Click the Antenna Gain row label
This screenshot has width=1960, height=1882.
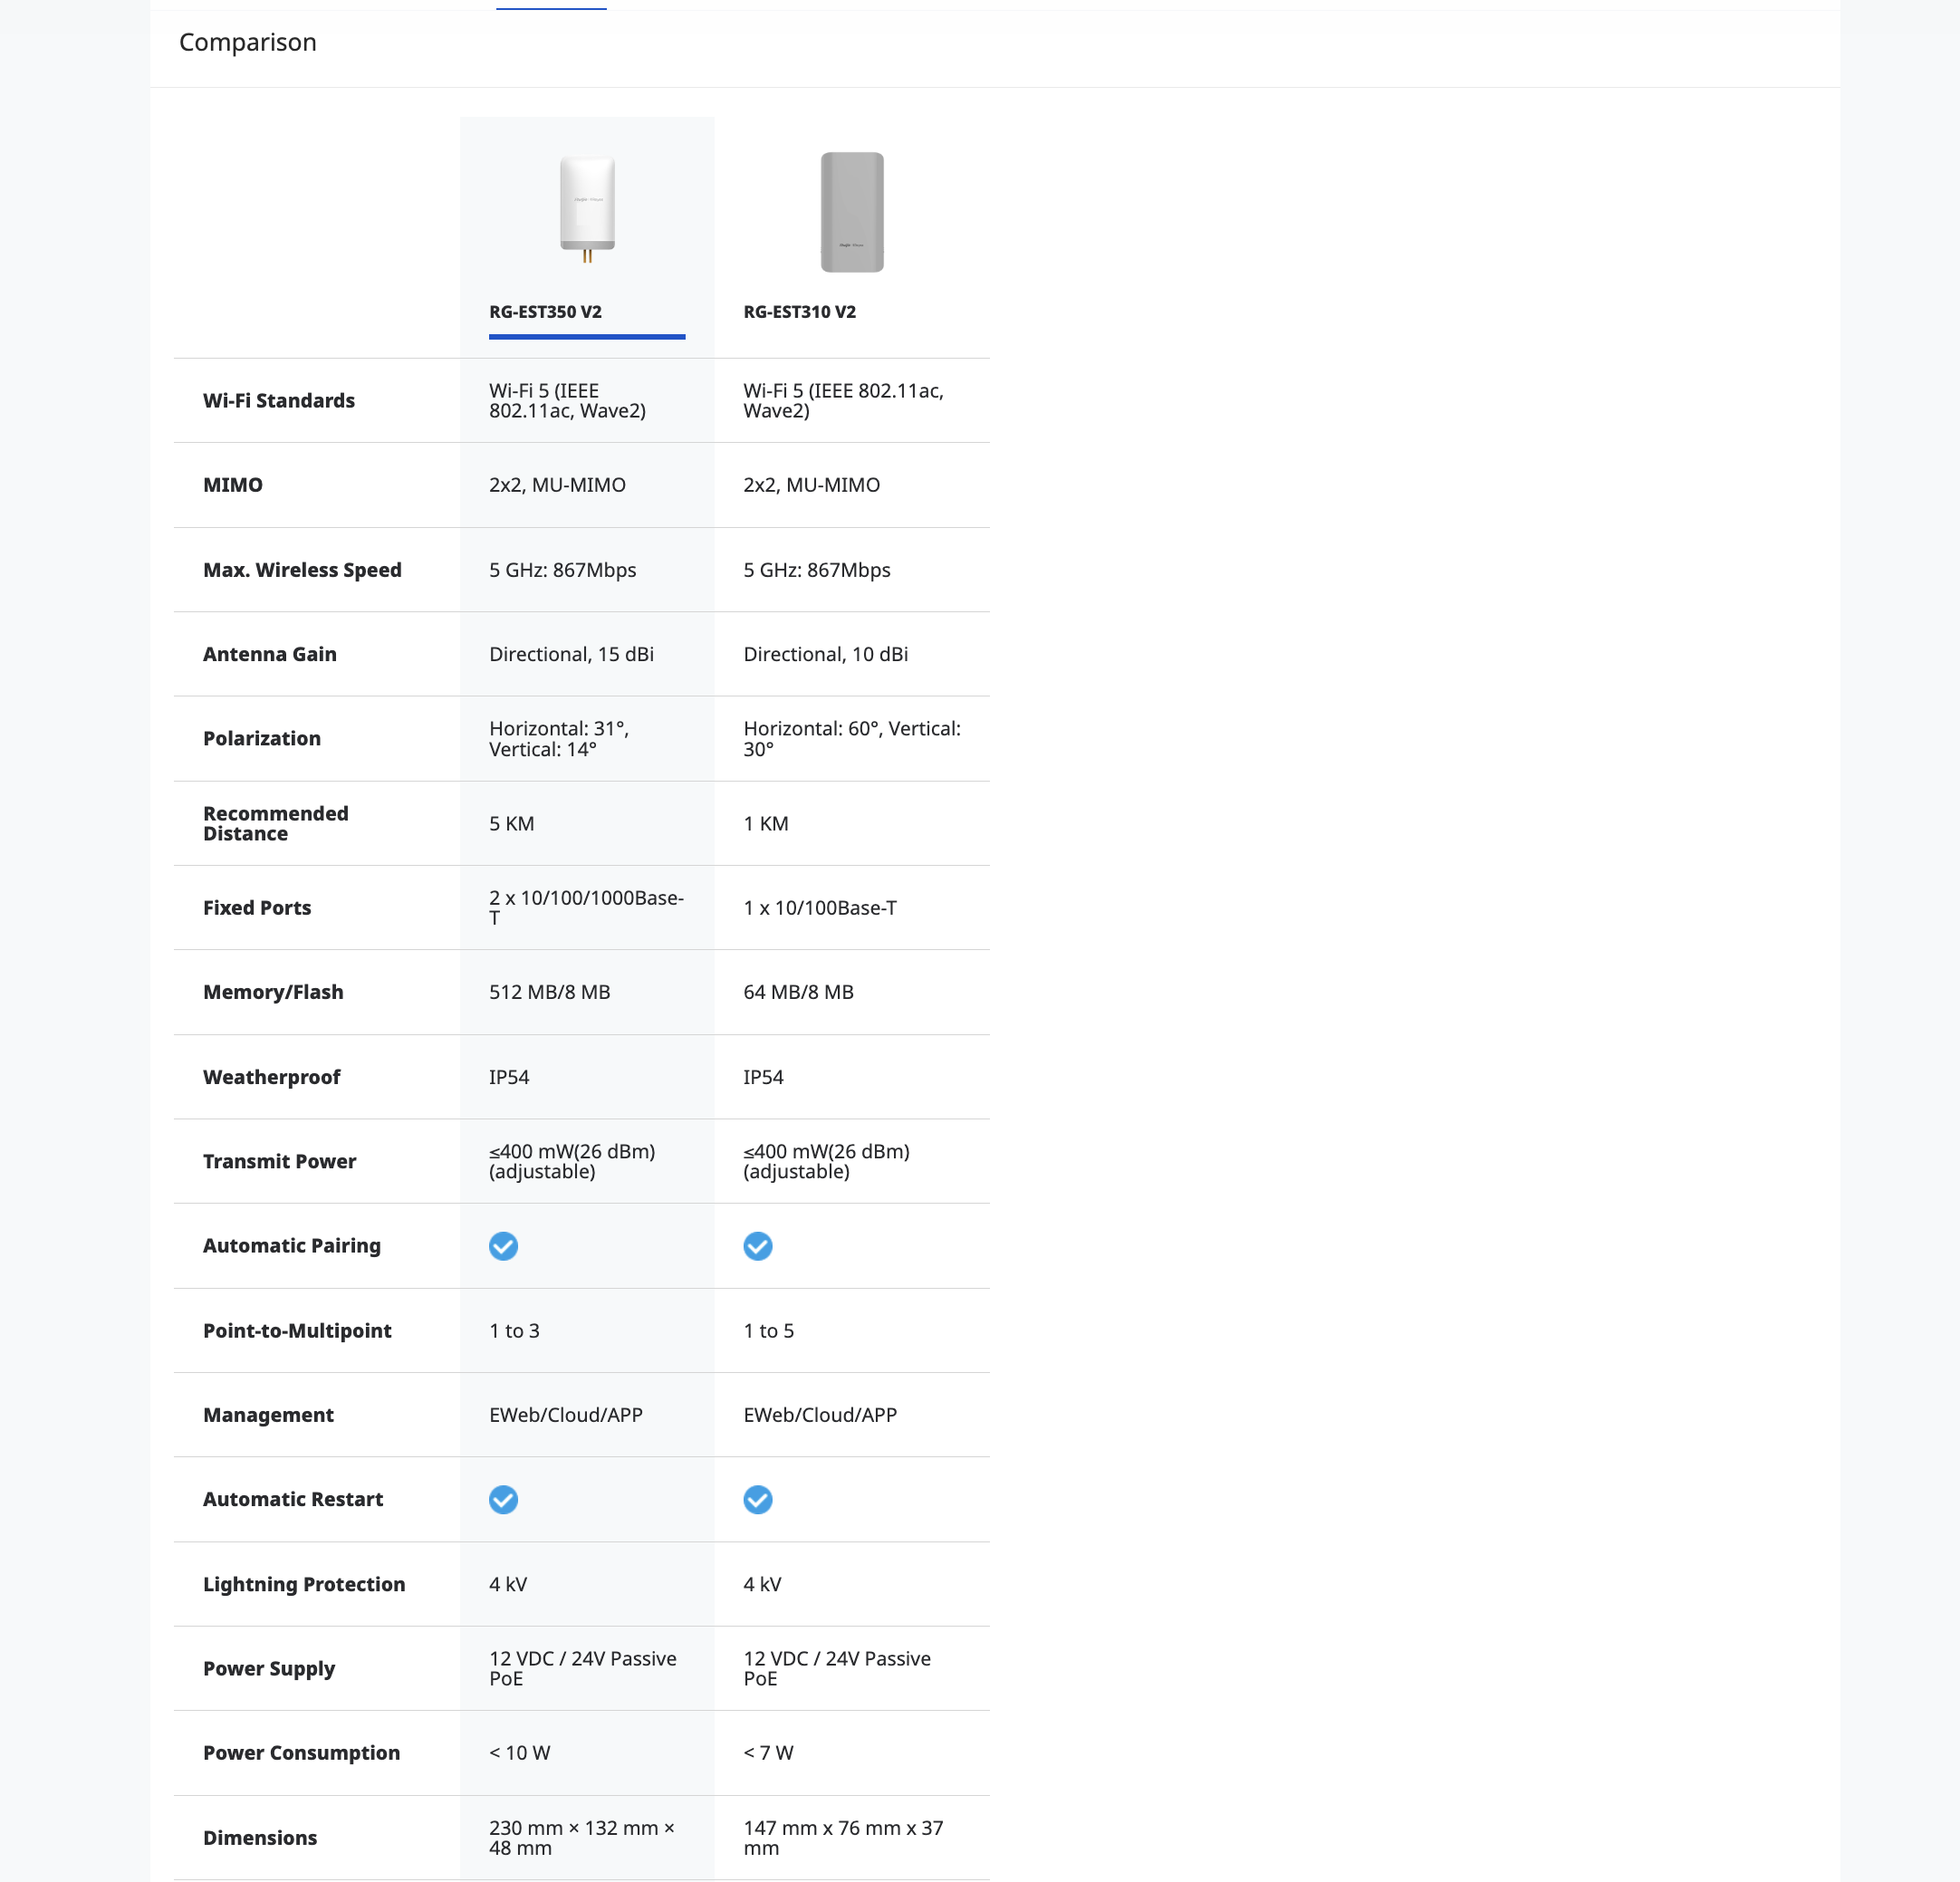click(270, 654)
